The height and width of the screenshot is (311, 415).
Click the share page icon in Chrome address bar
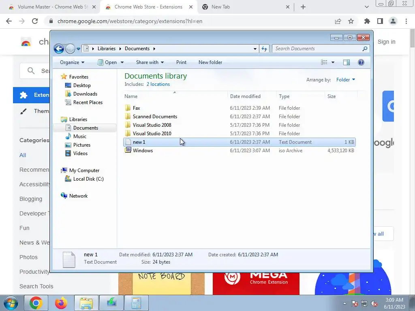(x=338, y=21)
